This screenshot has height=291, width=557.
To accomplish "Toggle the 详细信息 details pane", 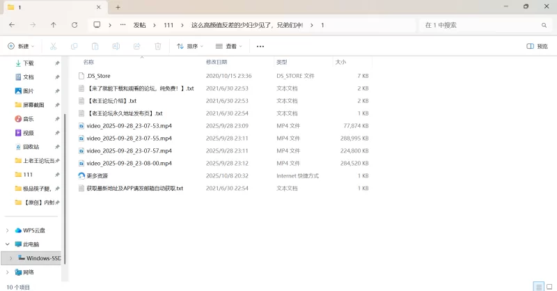I will pyautogui.click(x=540, y=47).
